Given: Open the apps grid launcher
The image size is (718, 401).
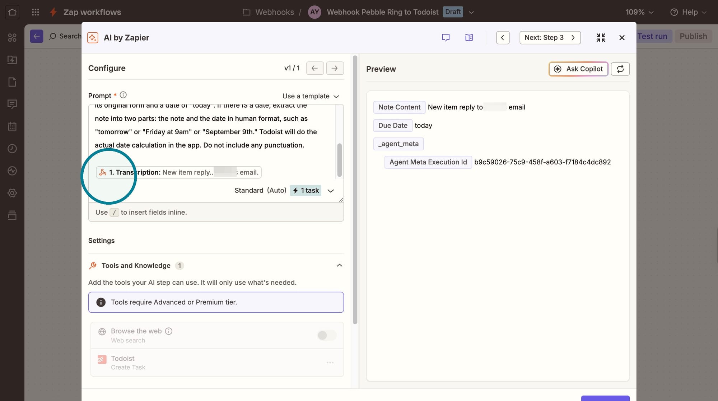Looking at the screenshot, I should point(35,12).
